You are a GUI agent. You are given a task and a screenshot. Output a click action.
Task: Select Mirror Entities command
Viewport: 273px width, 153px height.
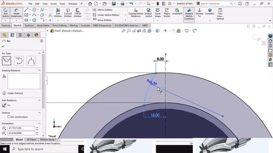pos(103,10)
